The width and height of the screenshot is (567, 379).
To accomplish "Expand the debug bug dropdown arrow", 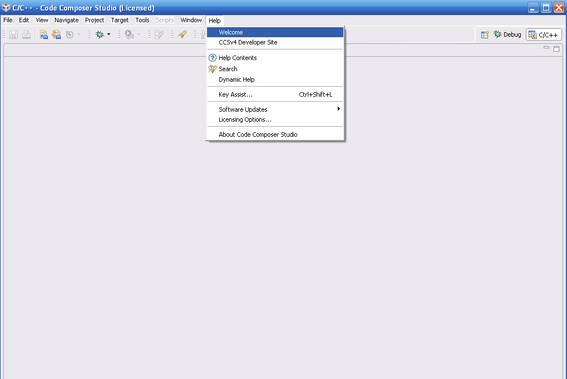I will pos(109,34).
